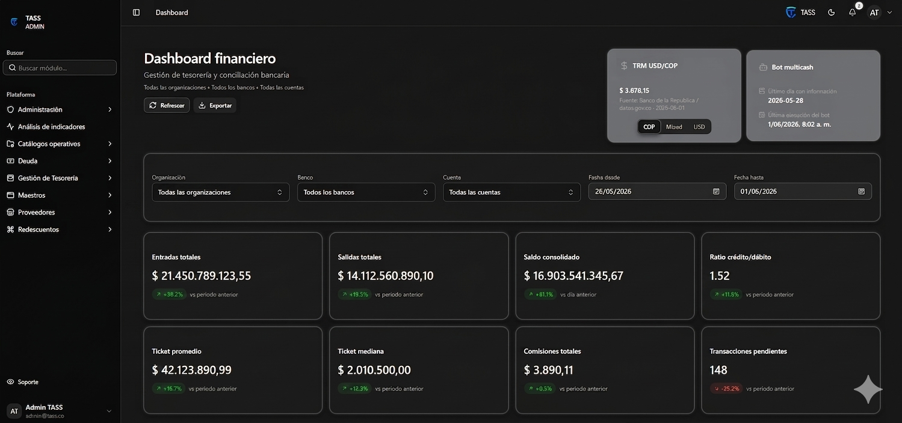Viewport: 902px width, 423px height.
Task: Open calendar icon for Fecha desde
Action: tap(716, 192)
